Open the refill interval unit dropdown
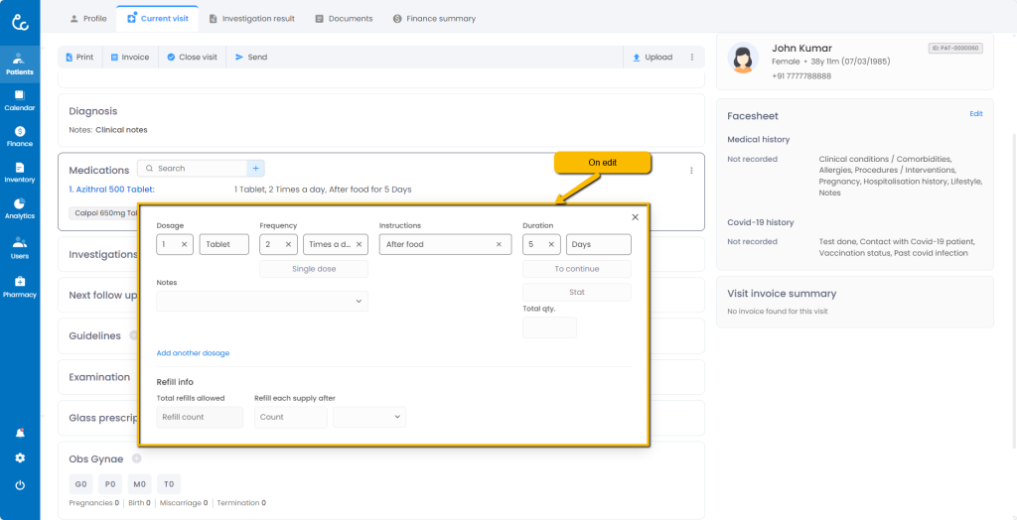 click(369, 418)
